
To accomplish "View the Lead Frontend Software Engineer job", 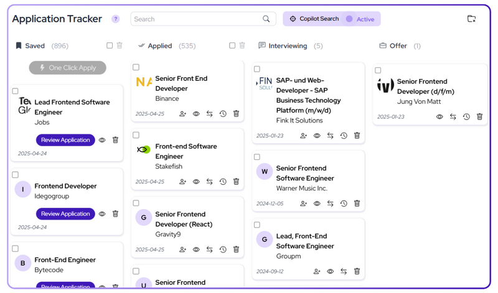I will tap(102, 140).
